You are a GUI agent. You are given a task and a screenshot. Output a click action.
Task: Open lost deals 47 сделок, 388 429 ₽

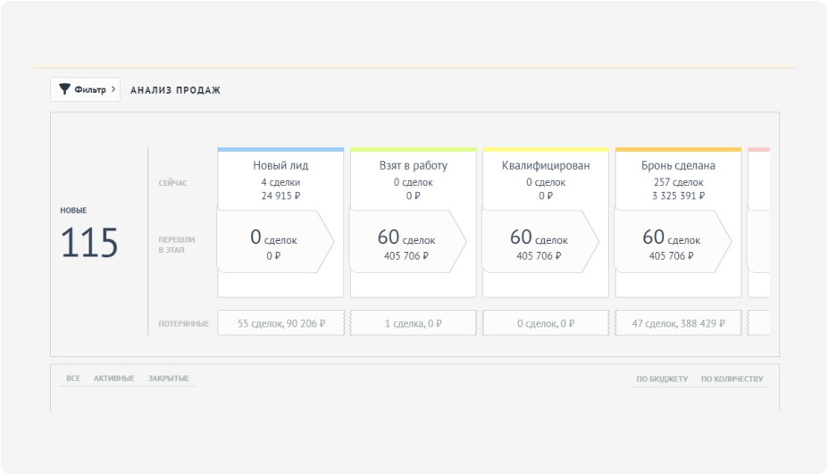point(678,323)
